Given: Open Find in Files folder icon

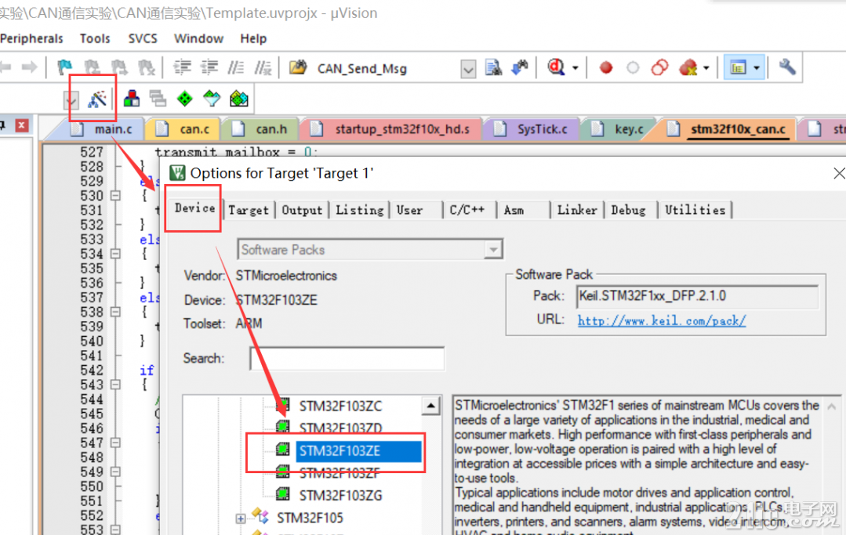Looking at the screenshot, I should pyautogui.click(x=298, y=67).
